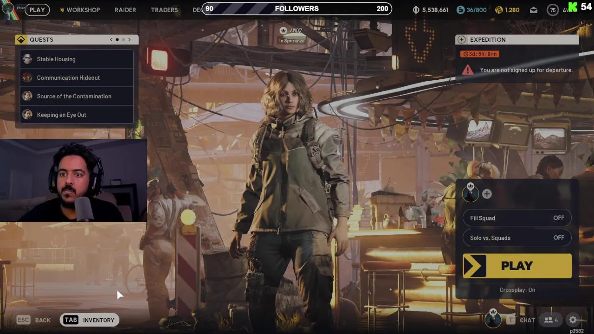This screenshot has height=334, width=594.
Task: Click the QUESTS panel header
Action: click(x=77, y=40)
